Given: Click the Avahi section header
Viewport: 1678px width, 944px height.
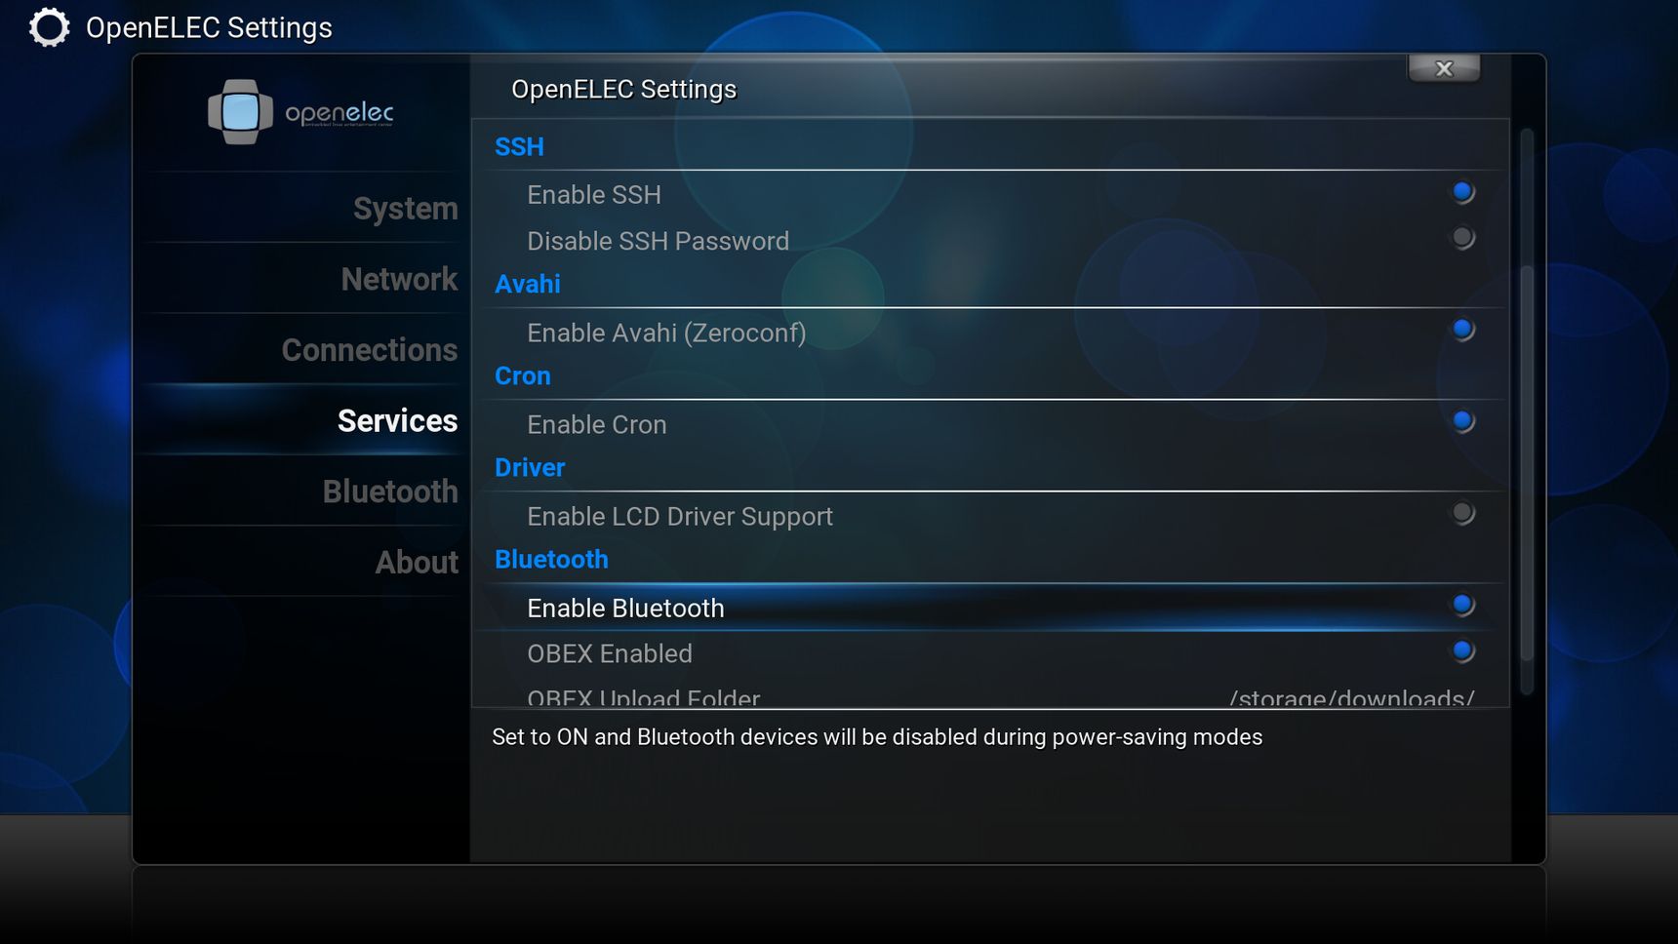Looking at the screenshot, I should [528, 284].
